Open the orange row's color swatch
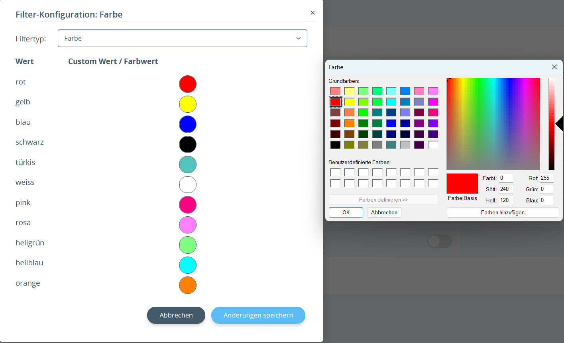Screen dimensions: 564x343 pos(188,285)
